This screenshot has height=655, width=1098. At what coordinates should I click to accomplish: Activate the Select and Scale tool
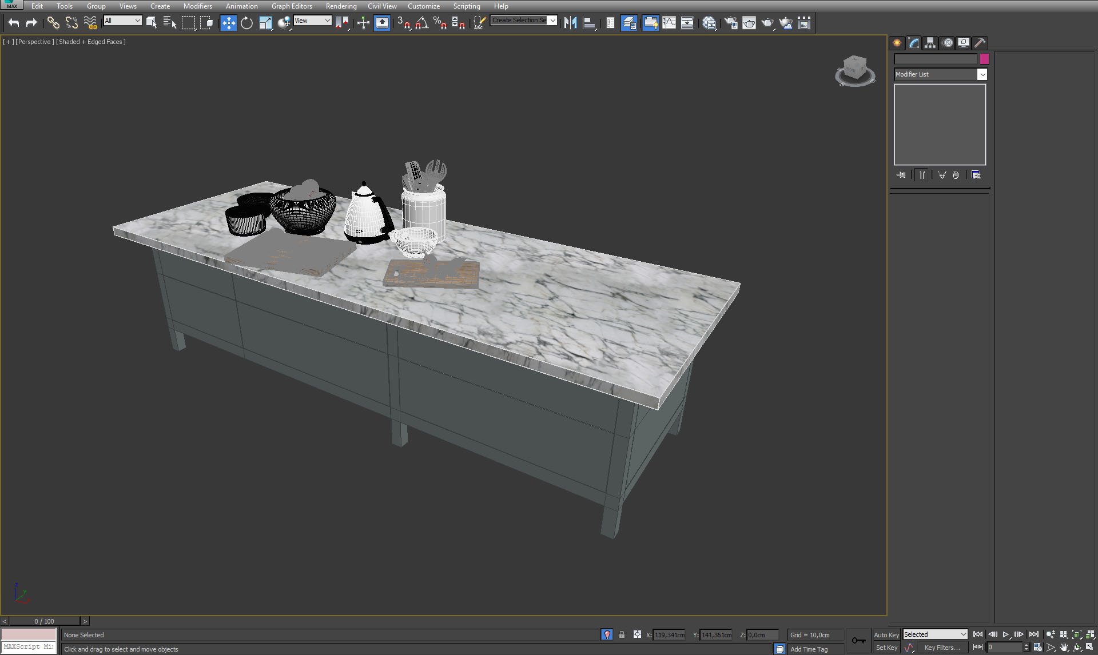(265, 23)
